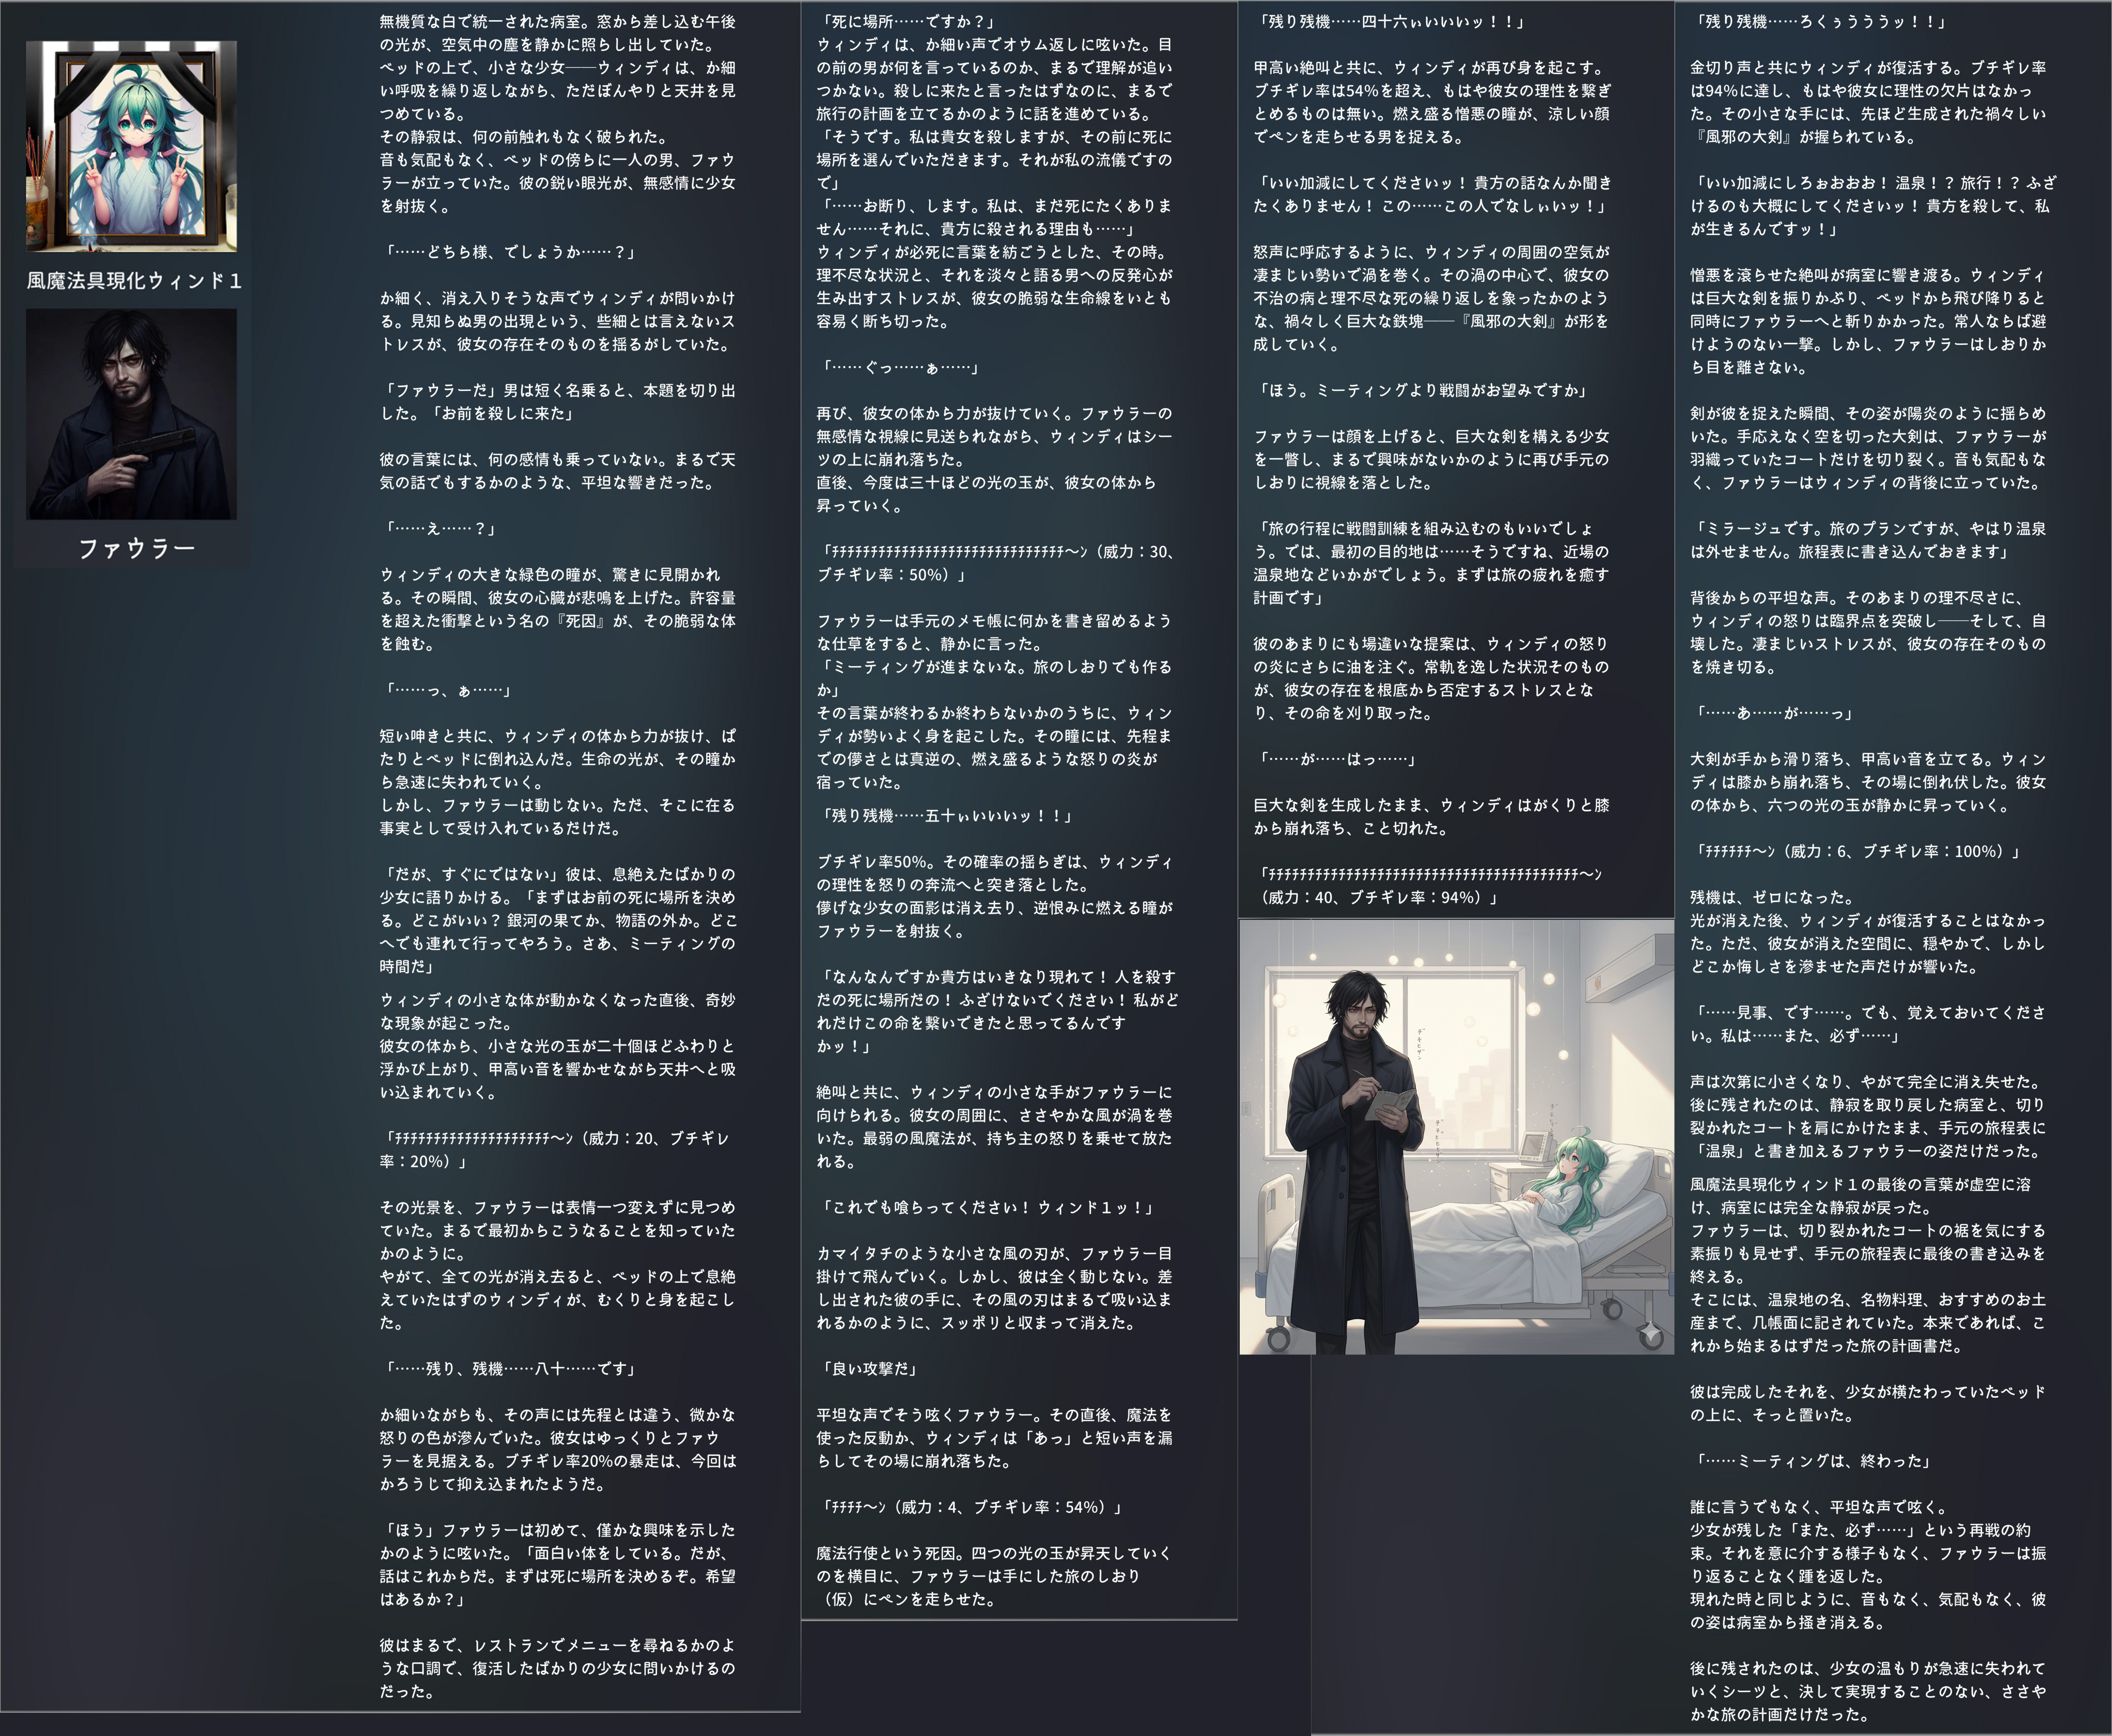Click the line 「……あ……が……っ」
The height and width of the screenshot is (1736, 2112).
point(1774,713)
